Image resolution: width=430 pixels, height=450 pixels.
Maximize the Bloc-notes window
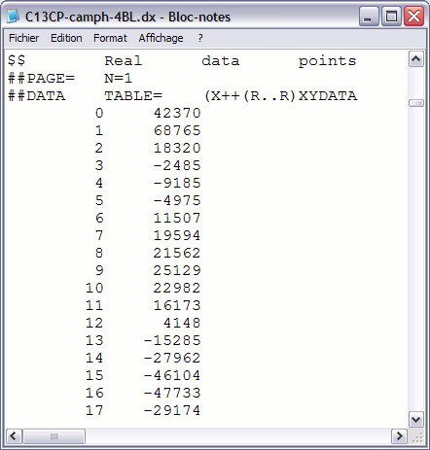(391, 16)
